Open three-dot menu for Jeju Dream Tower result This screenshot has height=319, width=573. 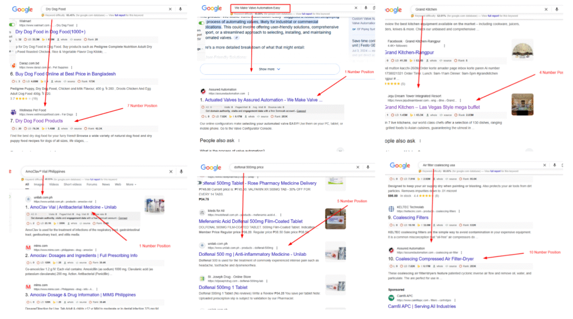pyautogui.click(x=461, y=101)
